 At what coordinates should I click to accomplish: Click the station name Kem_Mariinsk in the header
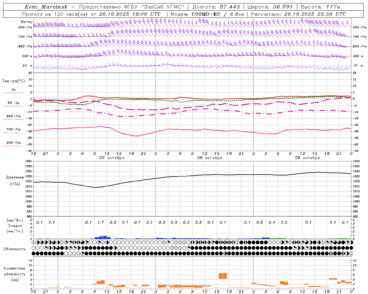tap(46, 7)
